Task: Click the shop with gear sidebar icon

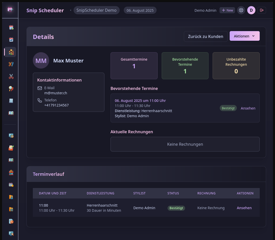Action: tap(11, 172)
